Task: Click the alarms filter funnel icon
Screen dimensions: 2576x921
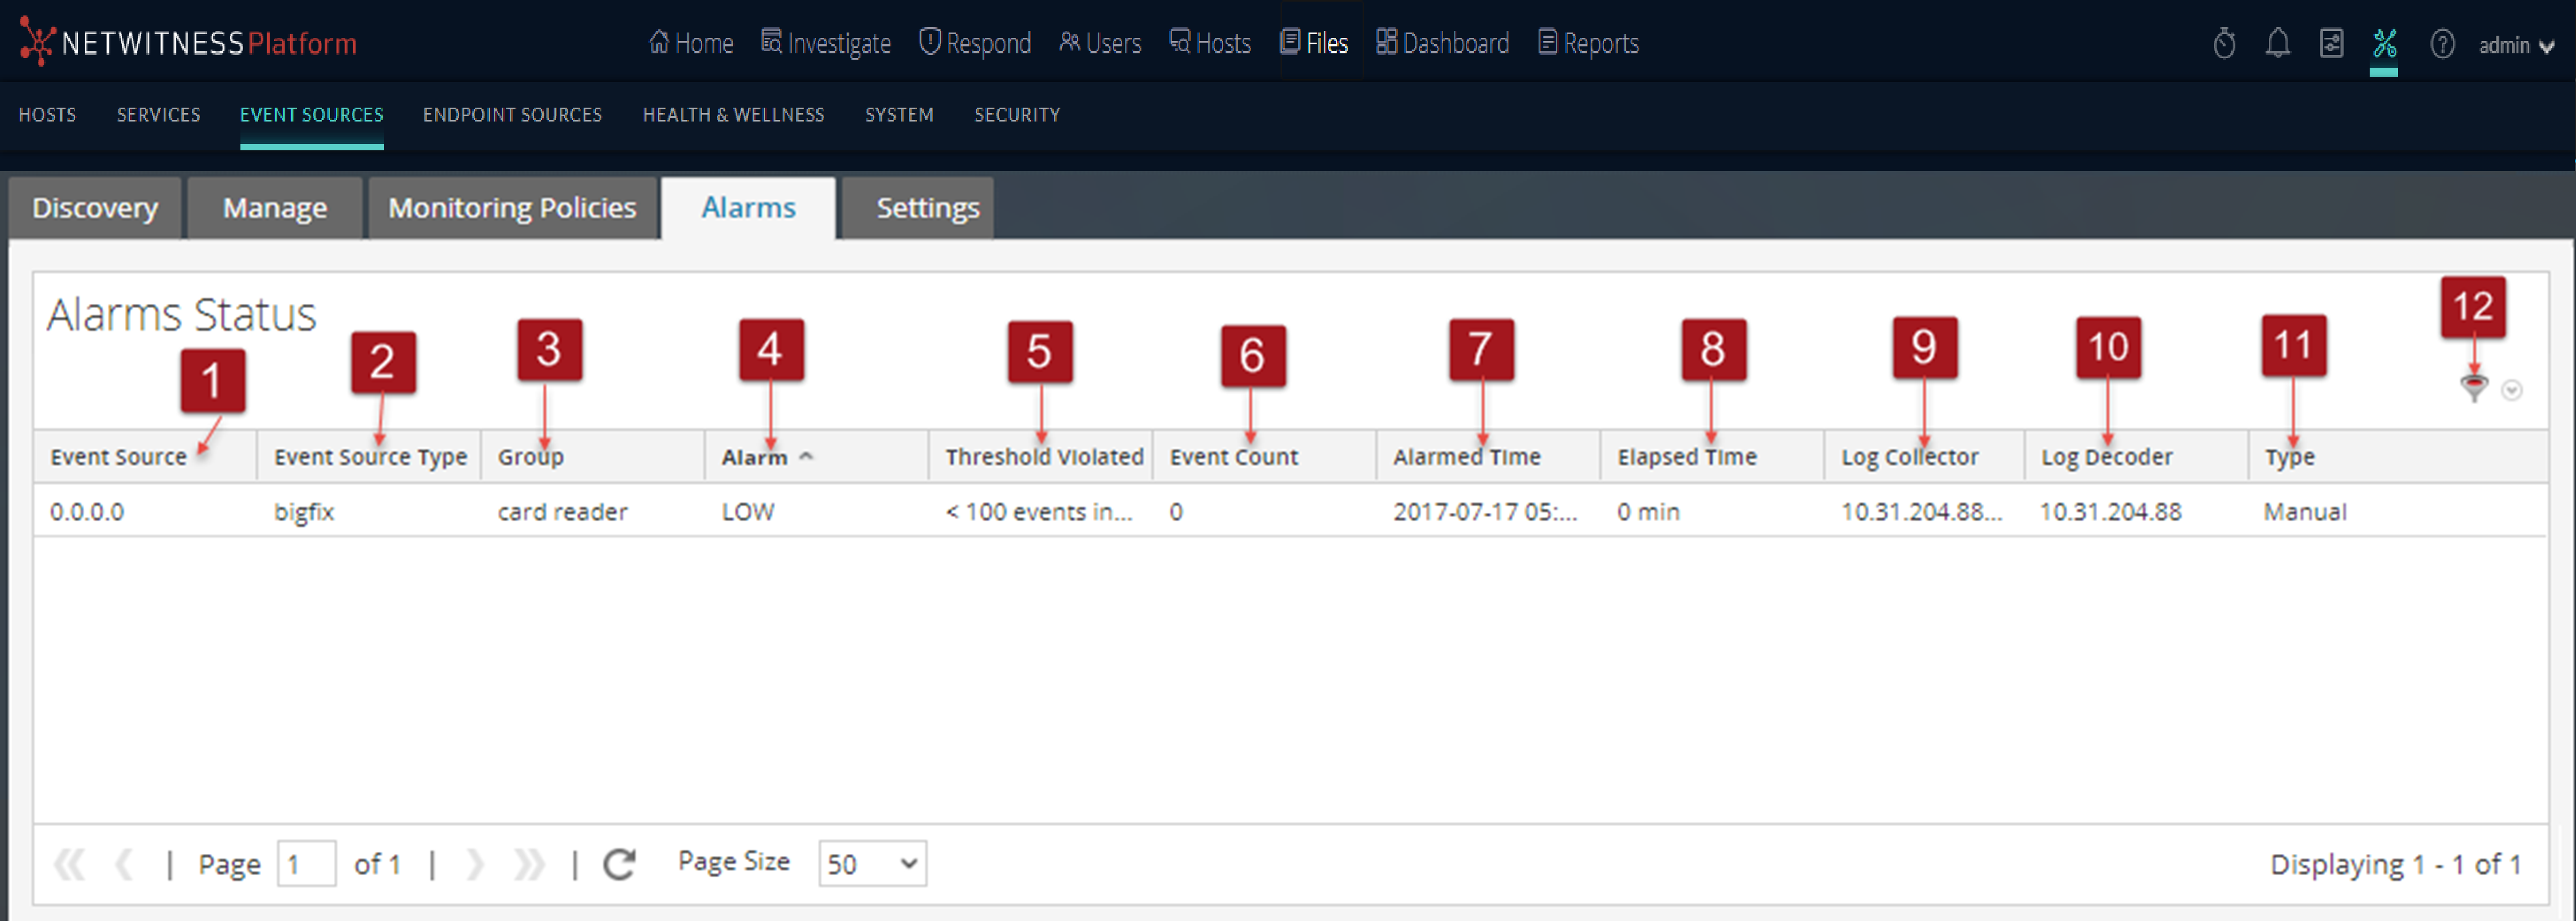Action: click(x=2474, y=388)
